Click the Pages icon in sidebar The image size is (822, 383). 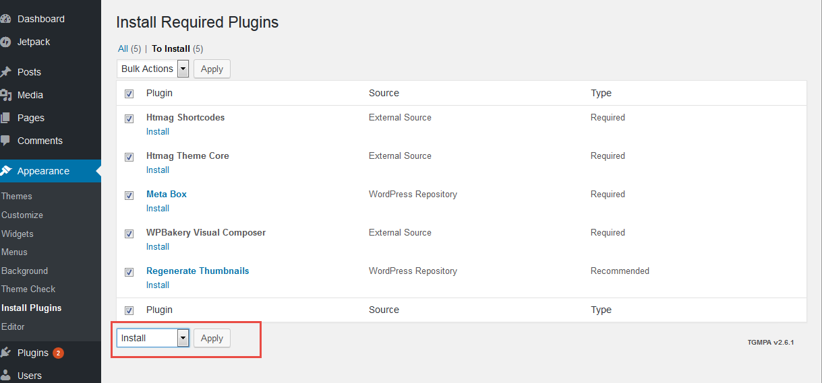click(x=5, y=118)
